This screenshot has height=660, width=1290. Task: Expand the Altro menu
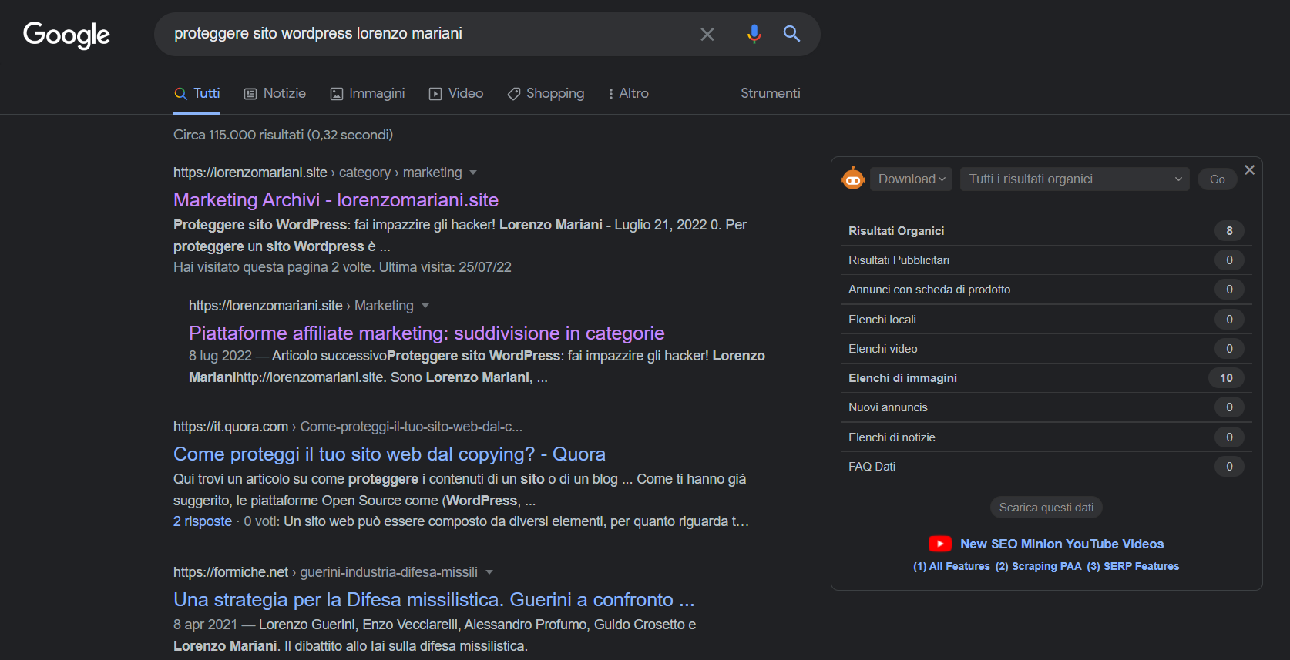[628, 93]
